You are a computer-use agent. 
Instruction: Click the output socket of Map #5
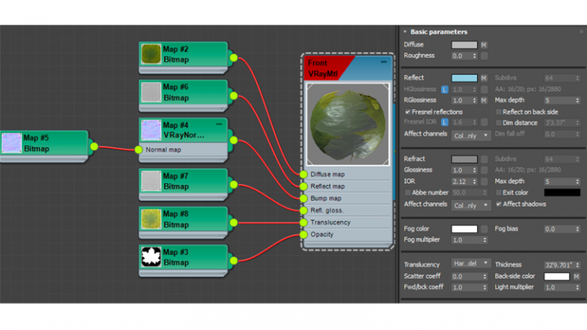coord(94,147)
